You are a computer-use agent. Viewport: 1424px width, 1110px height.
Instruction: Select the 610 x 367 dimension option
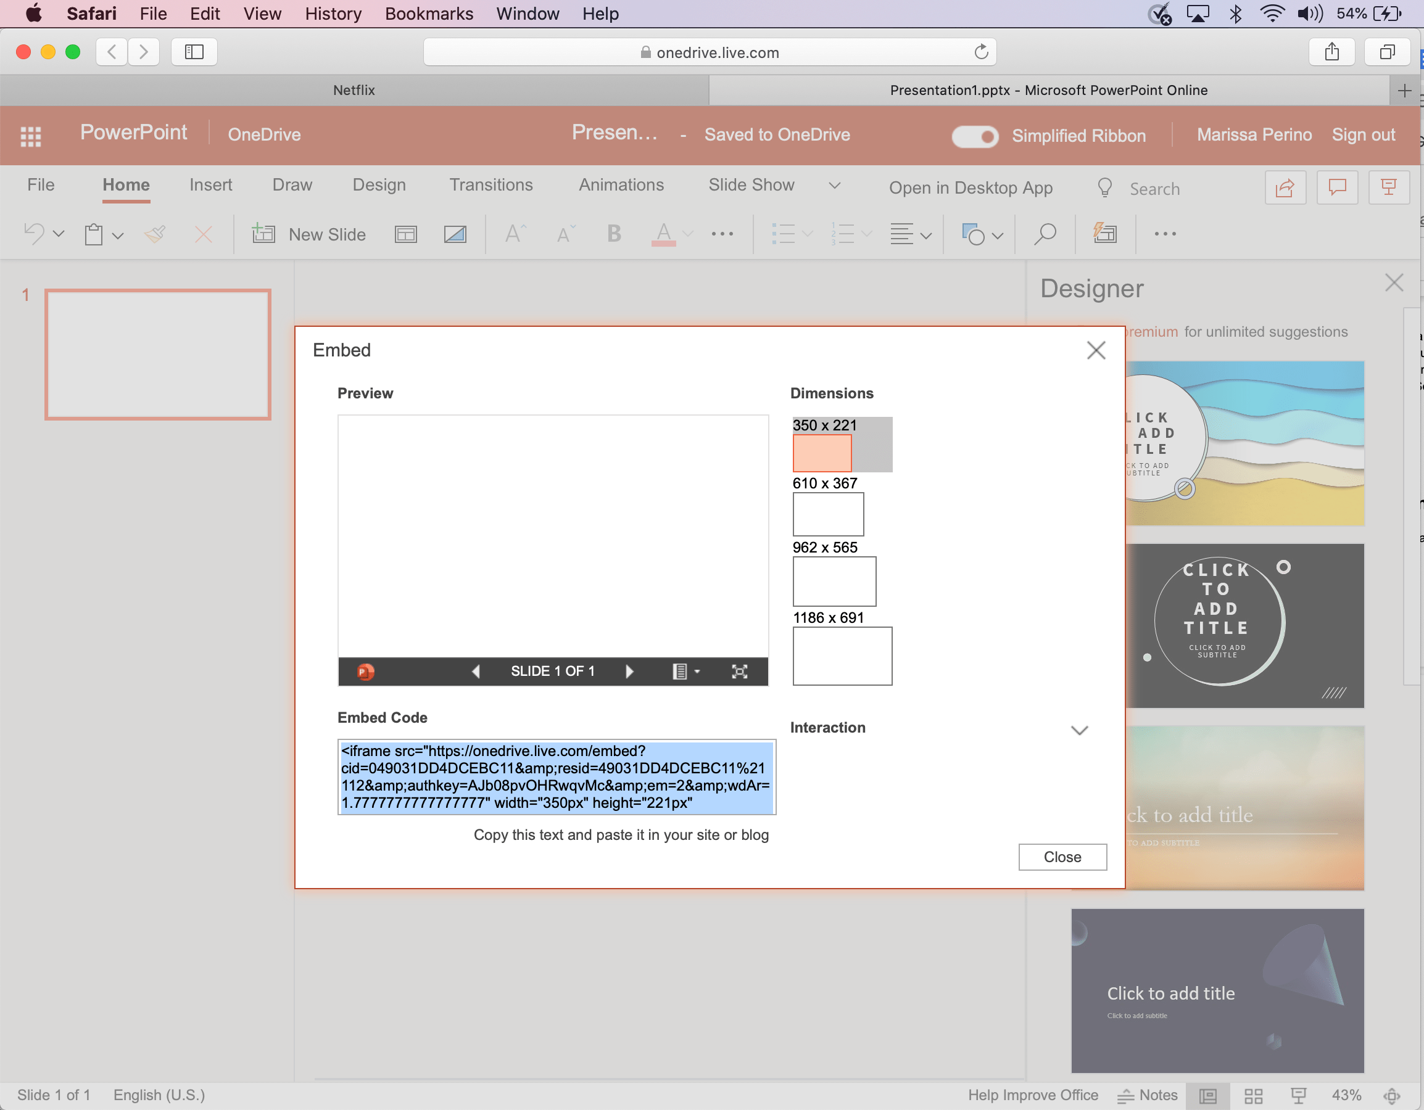[827, 514]
